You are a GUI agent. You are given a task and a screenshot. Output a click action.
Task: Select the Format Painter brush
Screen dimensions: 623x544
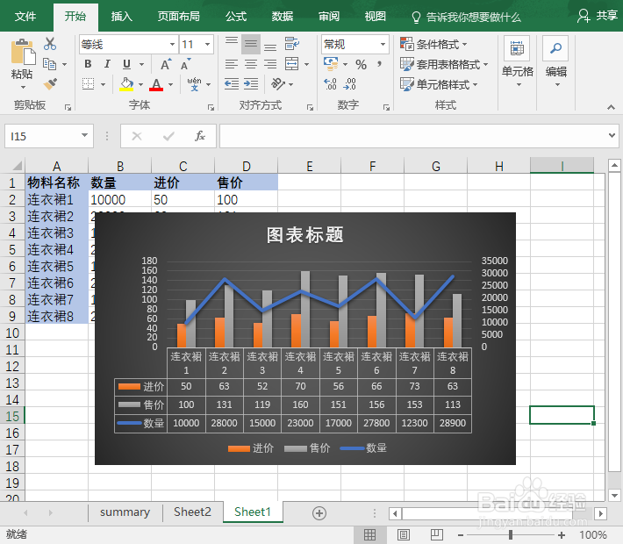coord(50,84)
